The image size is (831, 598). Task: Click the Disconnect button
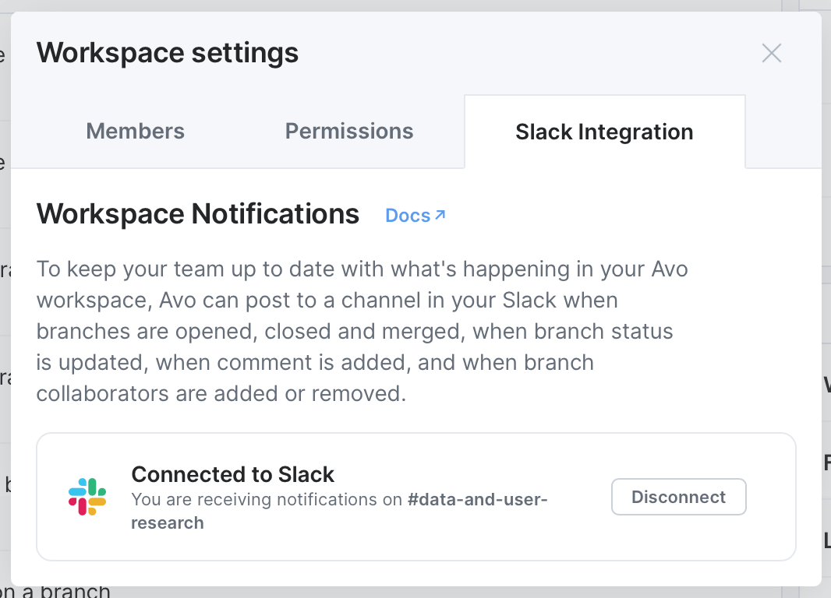pos(678,496)
